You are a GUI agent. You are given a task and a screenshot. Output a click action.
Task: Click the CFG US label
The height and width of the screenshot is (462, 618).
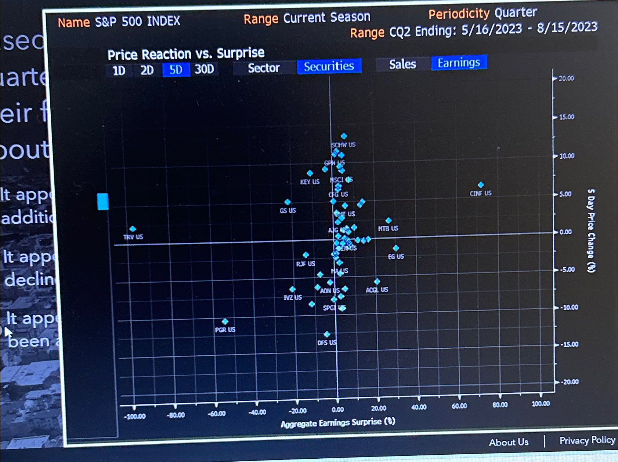pyautogui.click(x=338, y=194)
